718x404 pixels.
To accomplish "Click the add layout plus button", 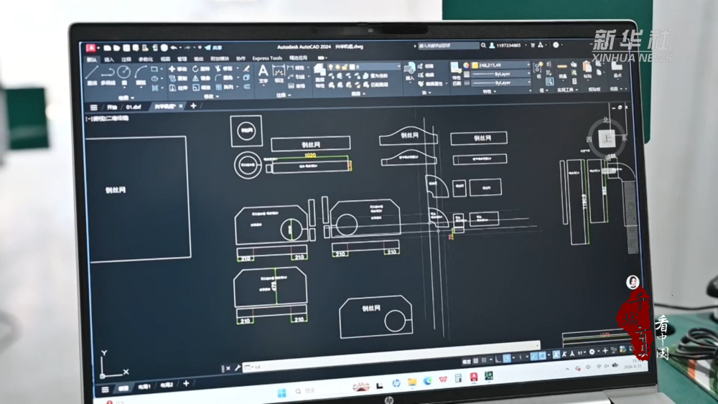I will 186,383.
